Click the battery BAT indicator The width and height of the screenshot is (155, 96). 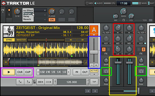point(151,3)
